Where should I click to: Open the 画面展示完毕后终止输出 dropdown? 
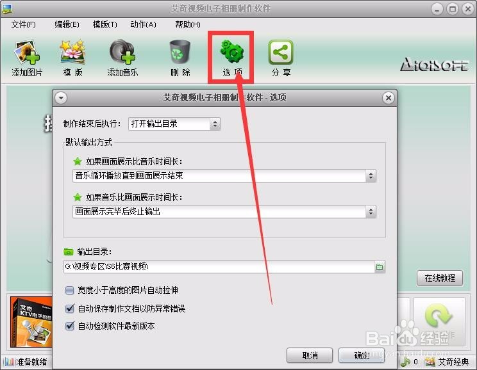224,211
